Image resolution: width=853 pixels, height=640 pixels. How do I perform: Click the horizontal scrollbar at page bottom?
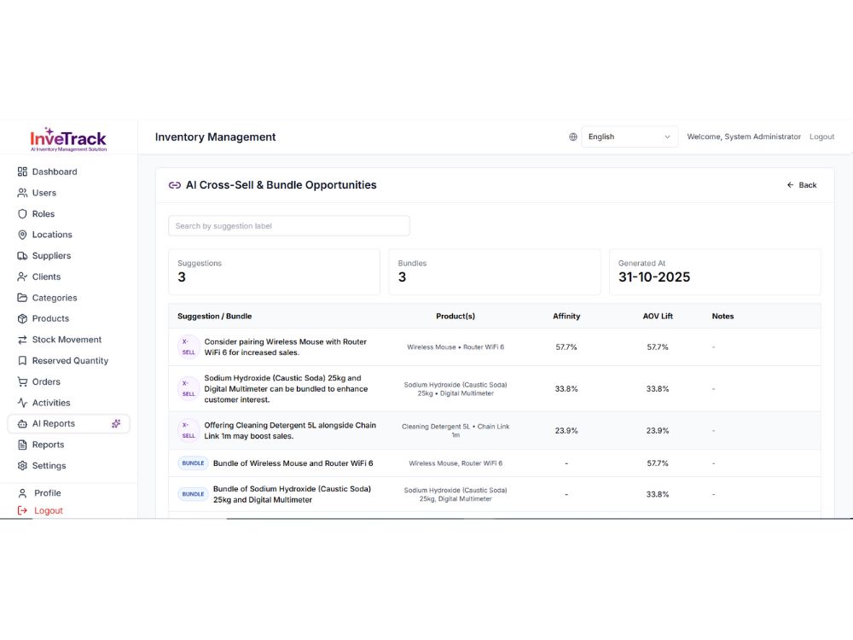426,519
